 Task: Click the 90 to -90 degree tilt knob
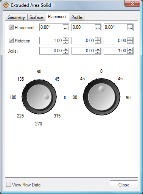[x=101, y=97]
